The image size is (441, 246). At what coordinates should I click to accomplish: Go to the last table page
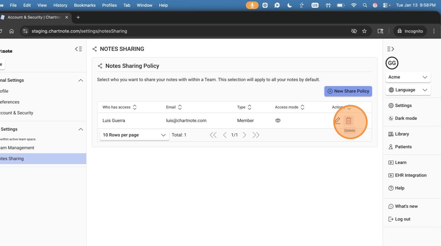(x=256, y=135)
